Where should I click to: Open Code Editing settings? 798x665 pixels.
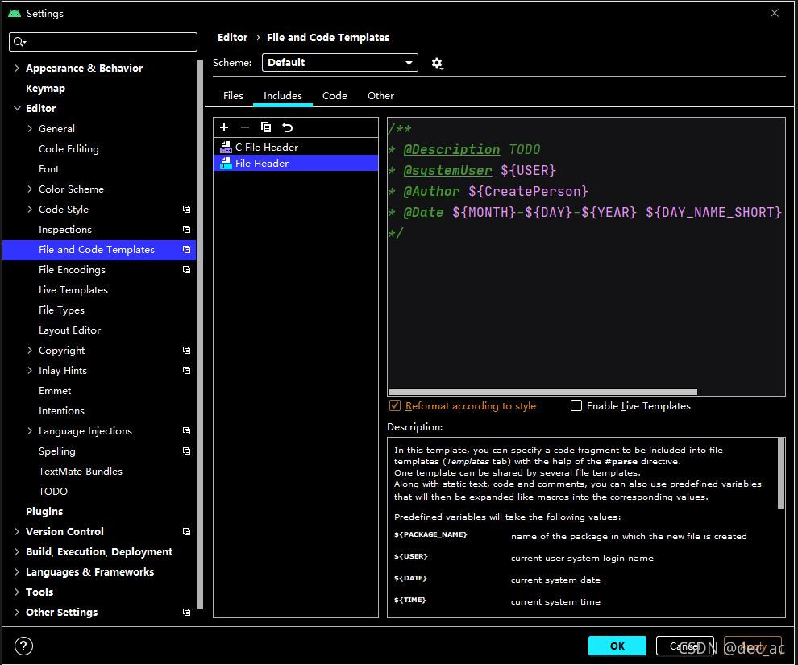click(69, 148)
